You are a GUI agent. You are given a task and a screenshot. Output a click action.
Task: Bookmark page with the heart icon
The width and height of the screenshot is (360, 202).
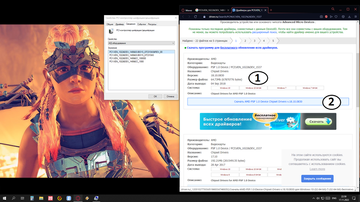336,16
